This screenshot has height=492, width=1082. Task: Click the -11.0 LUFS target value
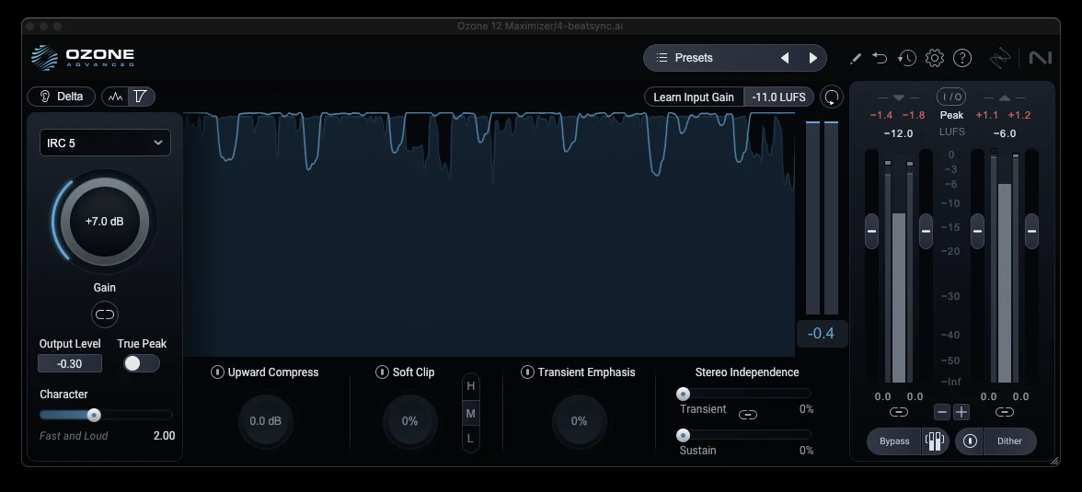click(779, 97)
